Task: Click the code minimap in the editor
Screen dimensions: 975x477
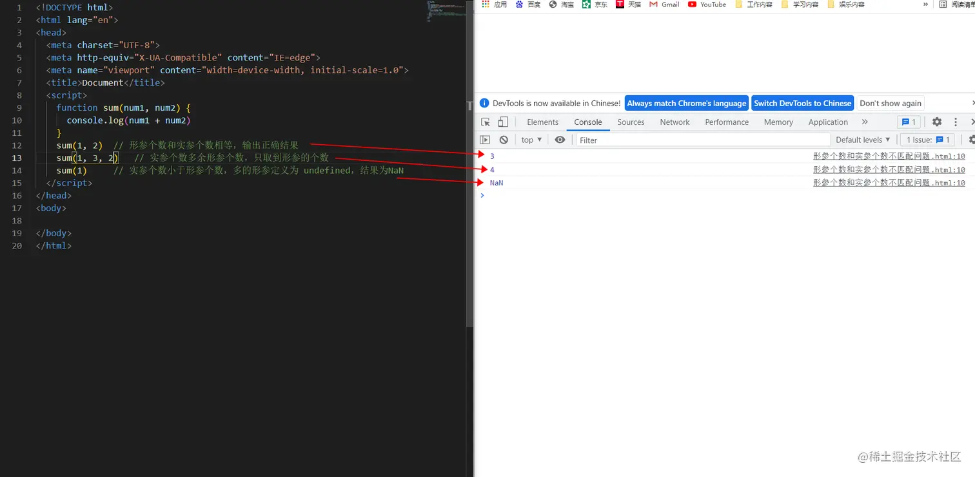Action: tap(446, 11)
